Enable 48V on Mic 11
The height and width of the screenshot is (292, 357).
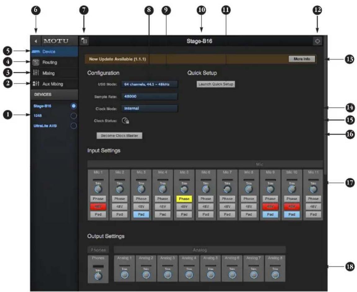(313, 207)
